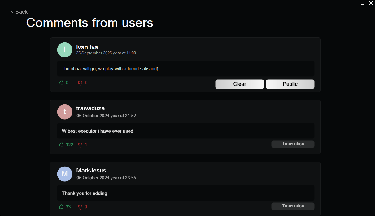Screen dimensions: 375x216
Task: Thumbs up MarkJesus's comment
Action: point(61,207)
